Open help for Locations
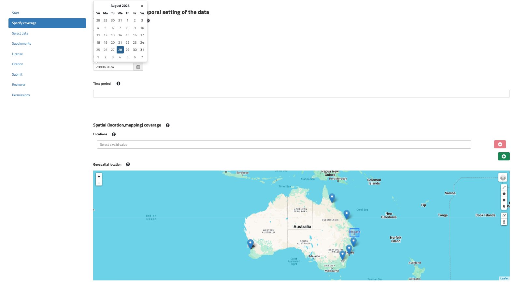529x284 pixels. tap(114, 134)
